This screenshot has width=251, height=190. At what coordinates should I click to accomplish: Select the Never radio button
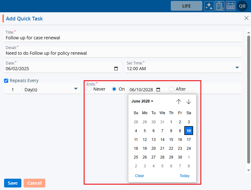(x=89, y=89)
